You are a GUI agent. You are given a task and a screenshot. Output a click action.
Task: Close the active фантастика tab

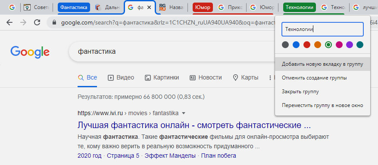pyautogui.click(x=149, y=8)
